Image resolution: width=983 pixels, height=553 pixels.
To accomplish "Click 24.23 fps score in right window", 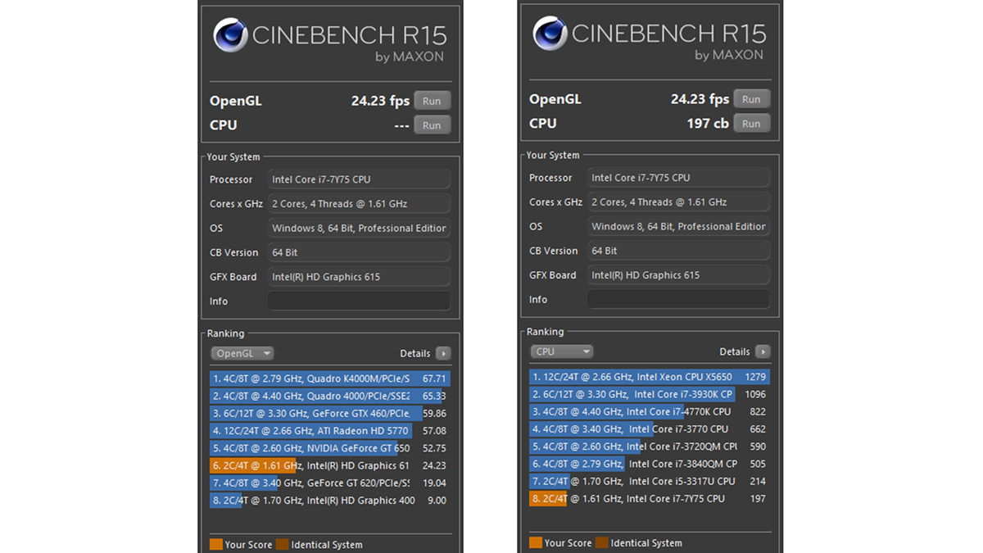I will [700, 99].
